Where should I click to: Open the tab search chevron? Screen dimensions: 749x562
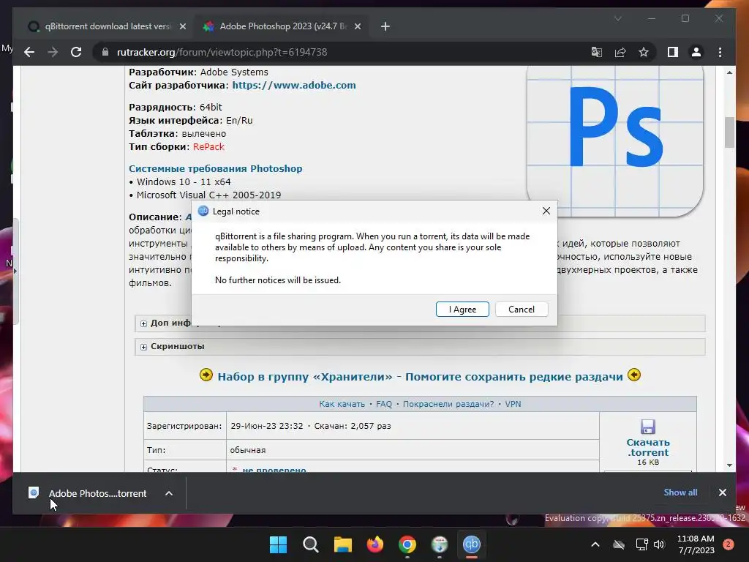tap(617, 18)
